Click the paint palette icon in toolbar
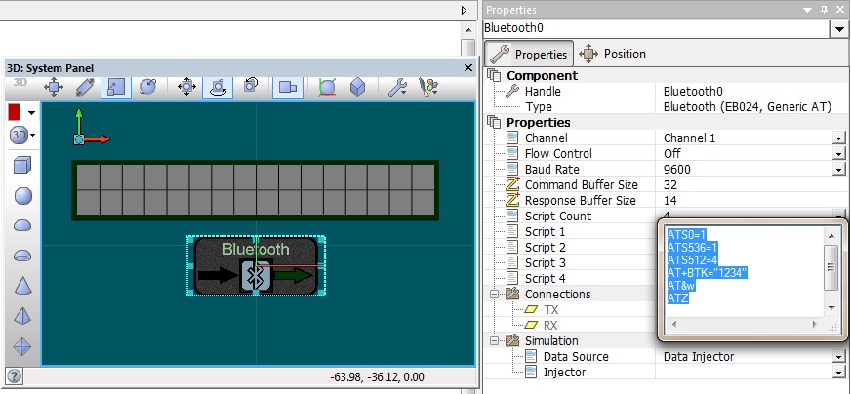The width and height of the screenshot is (851, 394). (427, 87)
